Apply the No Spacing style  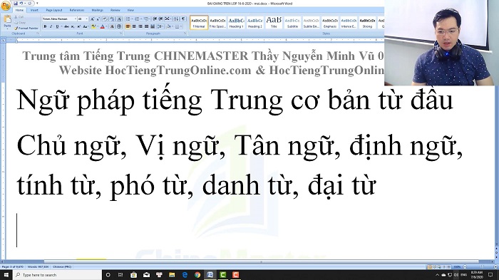217,23
